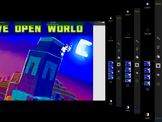The height and width of the screenshot is (122, 162).
Task: Expand the largest B&W adjustment section
Action: [x=147, y=116]
